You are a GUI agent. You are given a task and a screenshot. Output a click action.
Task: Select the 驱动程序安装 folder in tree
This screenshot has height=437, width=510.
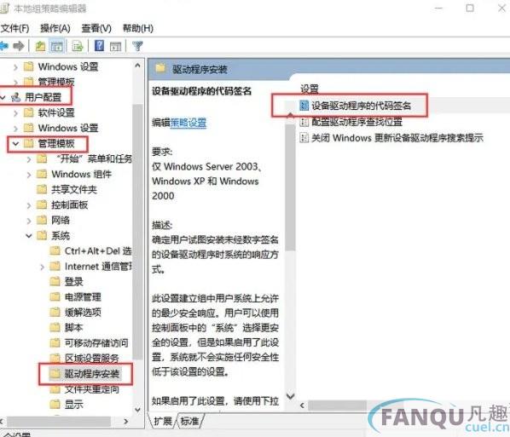91,374
